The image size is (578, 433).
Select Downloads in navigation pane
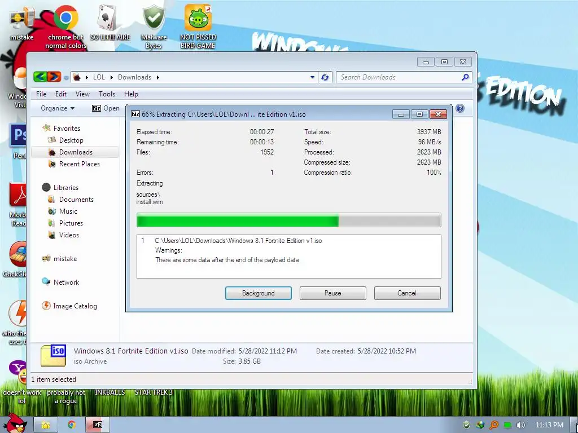click(76, 152)
